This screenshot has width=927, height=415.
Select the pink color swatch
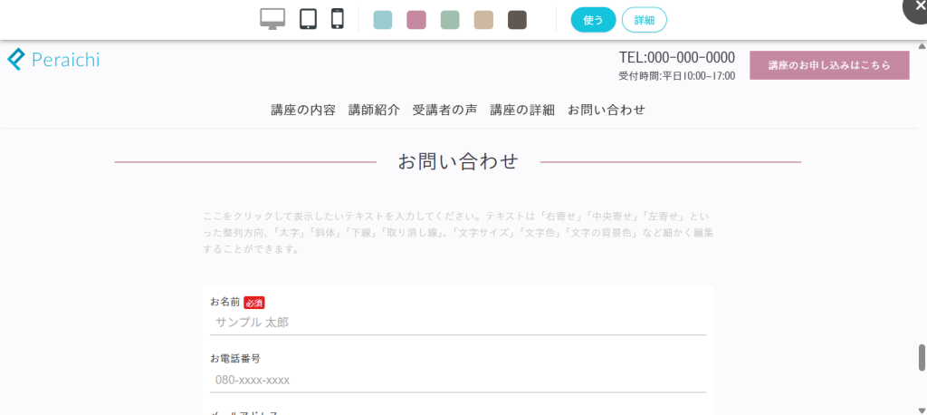416,20
